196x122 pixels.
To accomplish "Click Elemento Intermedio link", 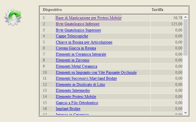I will [73, 90].
